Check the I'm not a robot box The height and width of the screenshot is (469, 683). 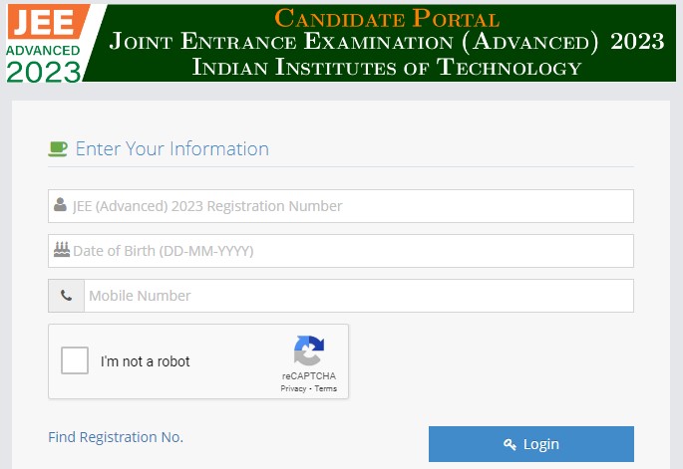[x=75, y=360]
